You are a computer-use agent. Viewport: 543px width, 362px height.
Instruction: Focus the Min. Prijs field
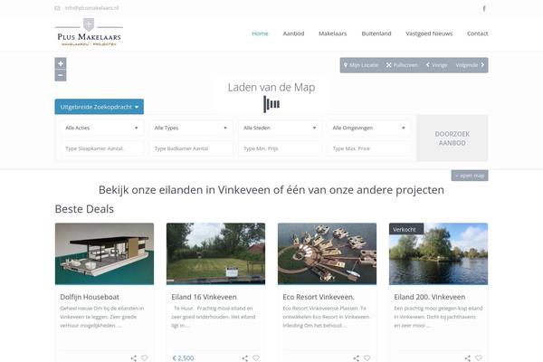(280, 148)
